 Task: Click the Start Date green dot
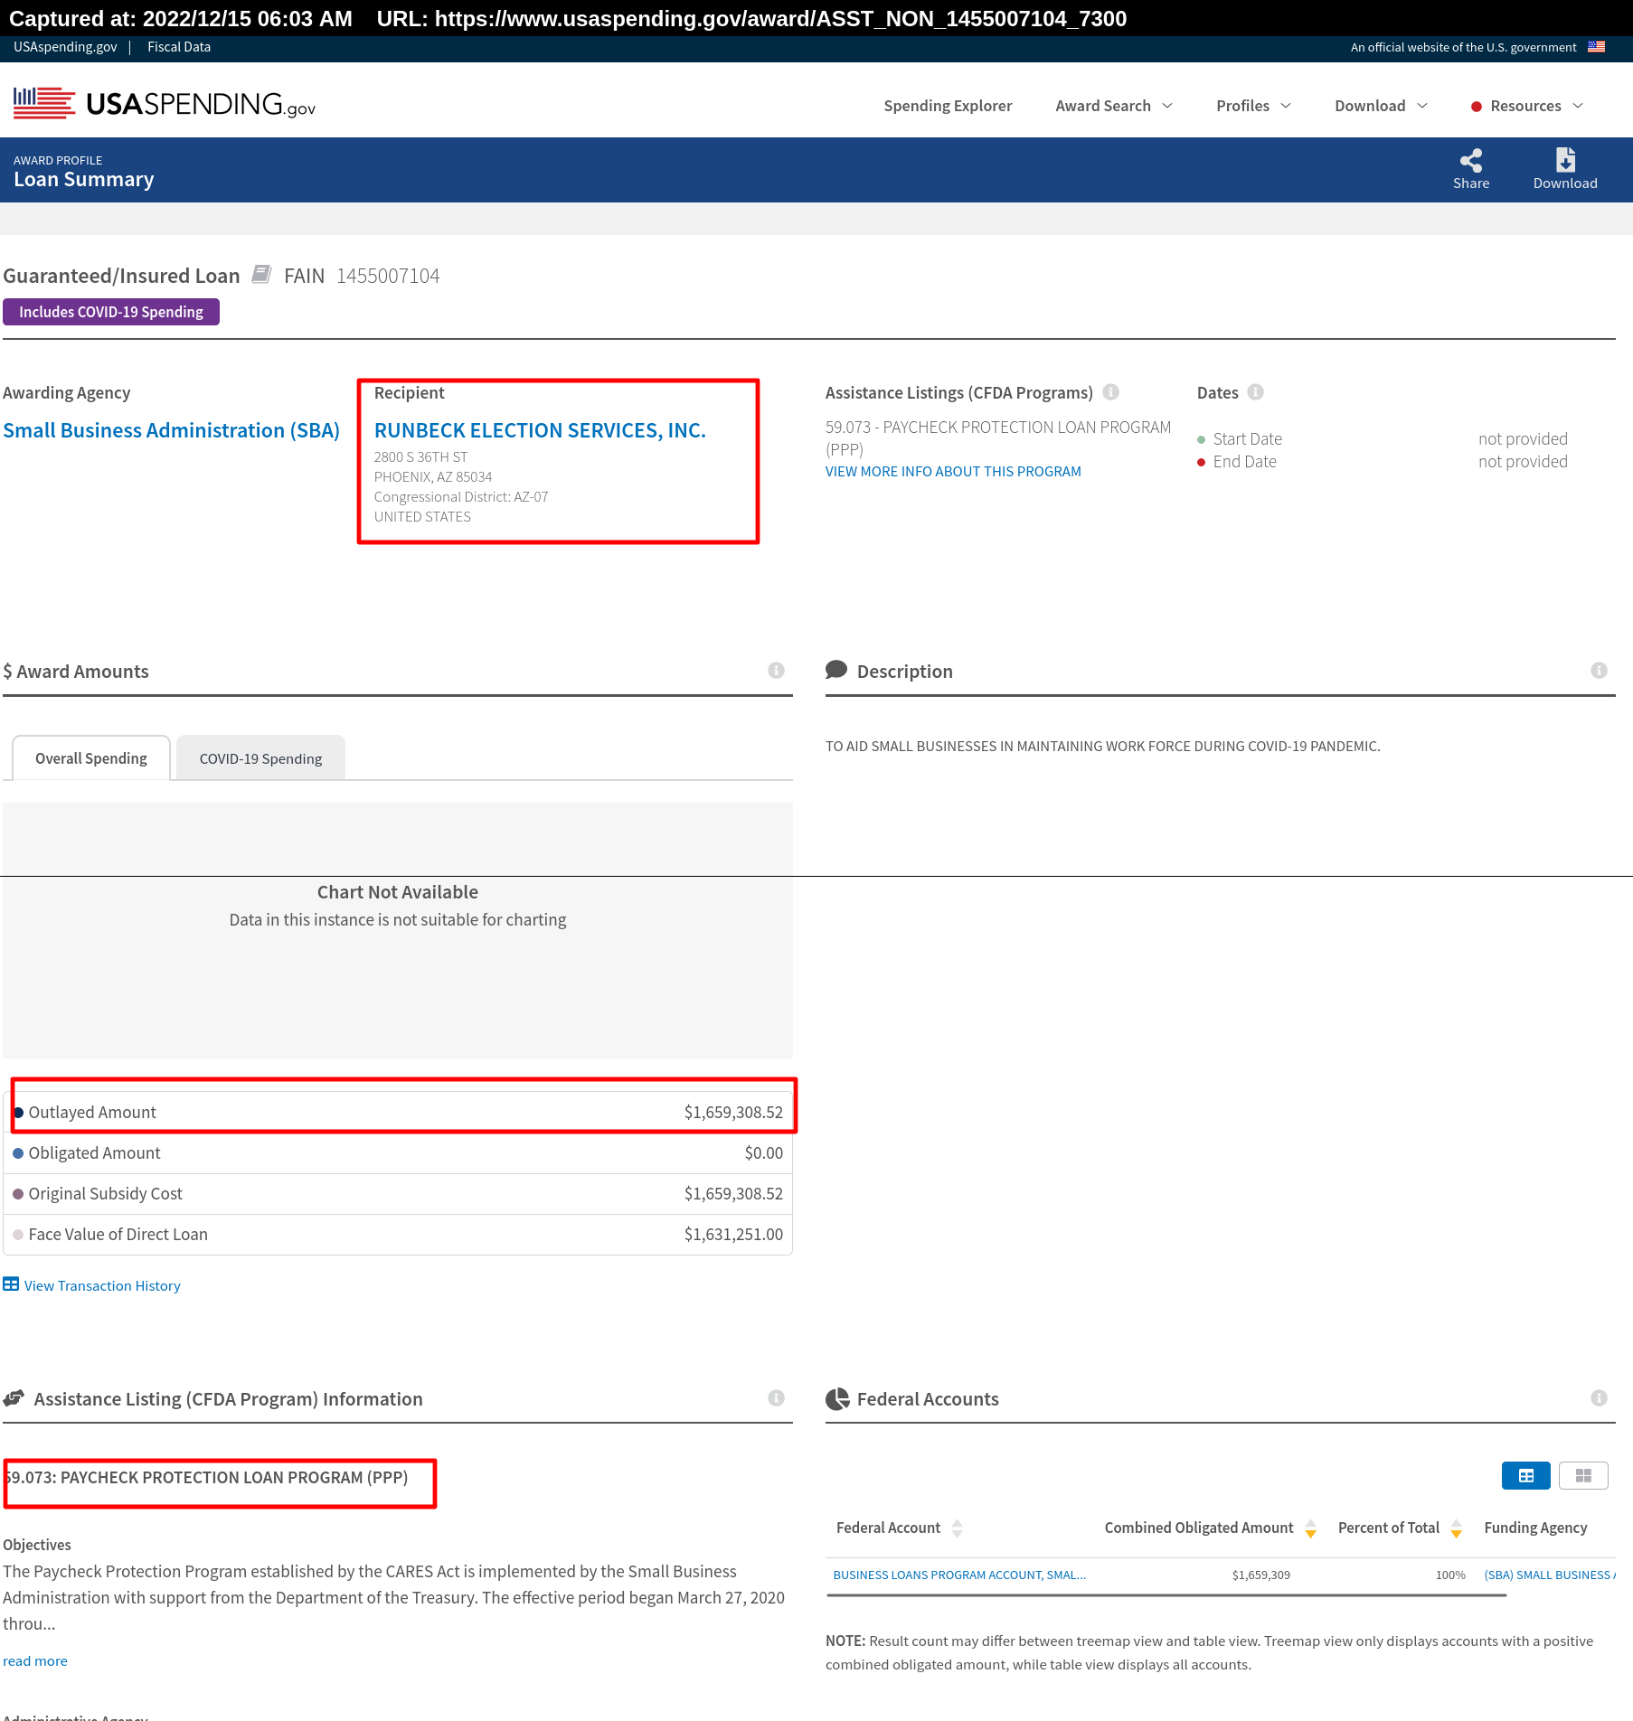pos(1201,440)
